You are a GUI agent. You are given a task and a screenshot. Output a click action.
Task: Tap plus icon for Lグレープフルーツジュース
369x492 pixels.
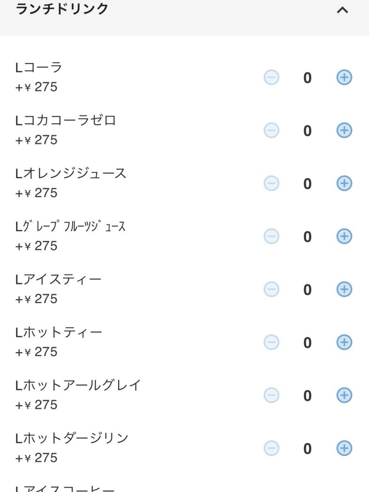coord(344,236)
